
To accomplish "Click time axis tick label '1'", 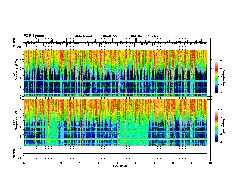I will (x=42, y=163).
